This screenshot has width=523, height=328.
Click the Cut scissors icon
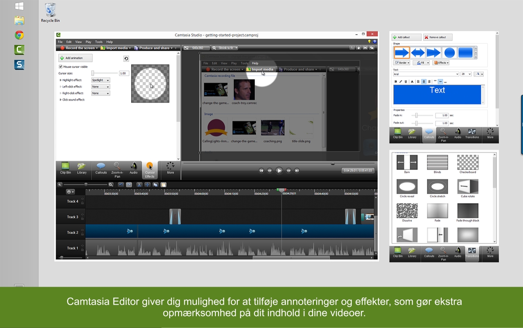[x=139, y=185]
